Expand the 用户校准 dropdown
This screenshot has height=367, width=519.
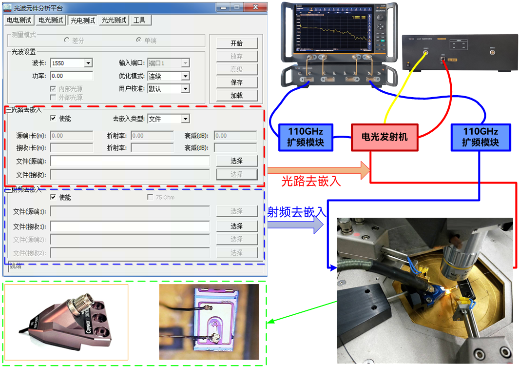click(185, 89)
